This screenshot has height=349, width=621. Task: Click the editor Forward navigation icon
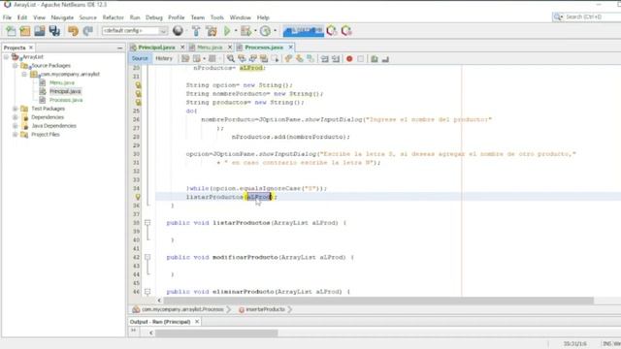click(212, 59)
